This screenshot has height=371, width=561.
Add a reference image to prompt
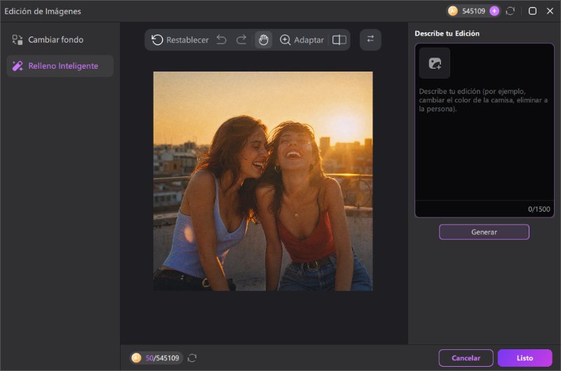435,63
